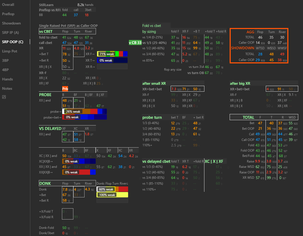This screenshot has width=303, height=236.
Task: Click the SHOWDOWN header label
Action: 242,48
